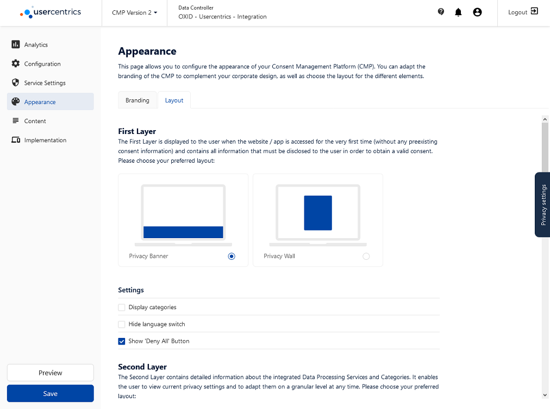Select the Privacy Wall radio button
This screenshot has width=550, height=409.
tap(366, 256)
